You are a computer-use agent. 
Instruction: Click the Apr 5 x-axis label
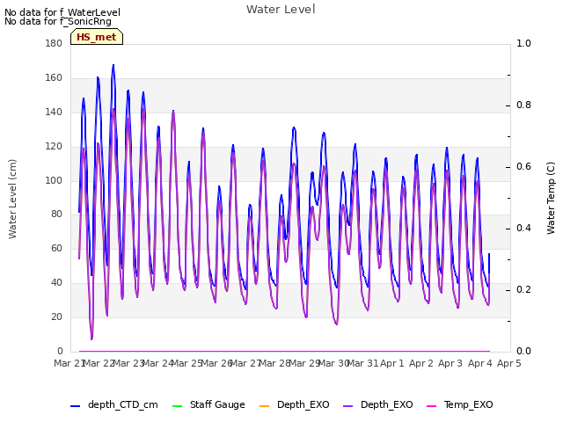click(509, 363)
